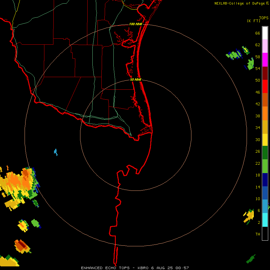Click the 'ENHANCED ECHO TOPS' product title
Viewport: 270px width, 270px height.
click(105, 268)
